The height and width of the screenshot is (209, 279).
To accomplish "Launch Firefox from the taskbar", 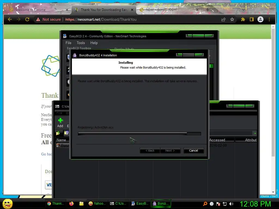I will (x=71, y=204).
